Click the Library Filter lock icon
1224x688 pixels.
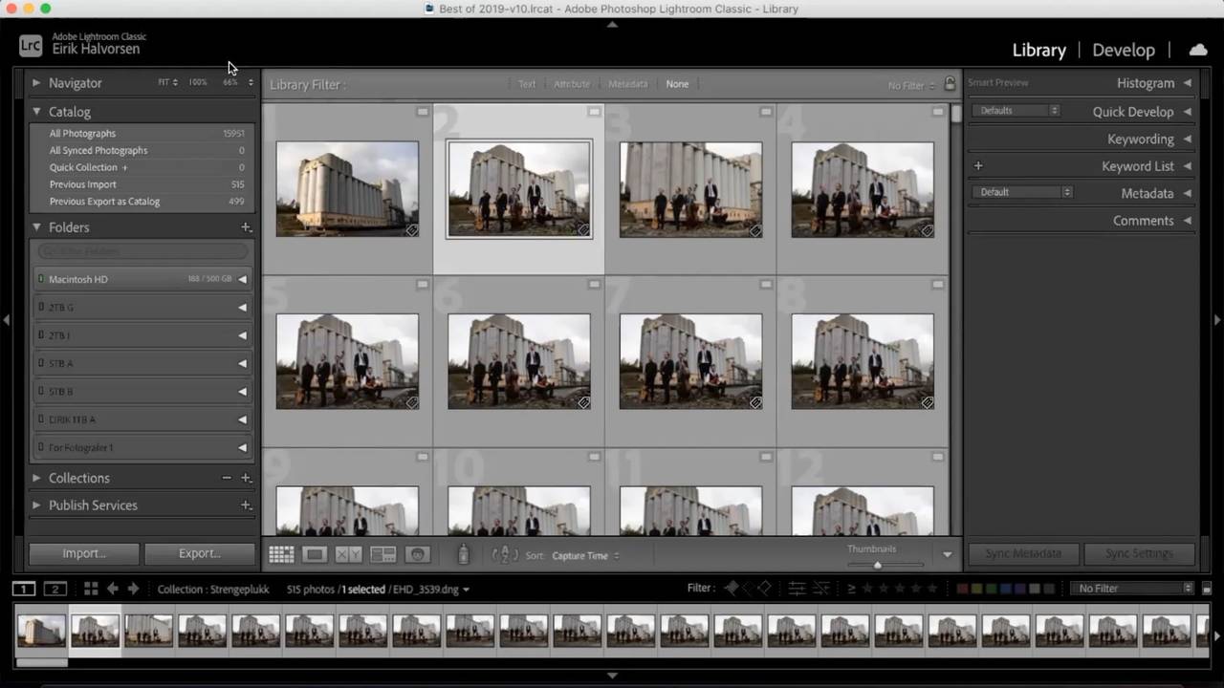tap(950, 84)
